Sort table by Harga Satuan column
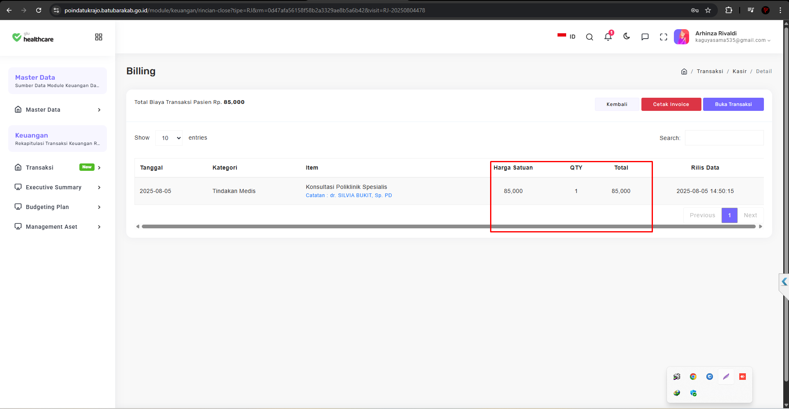This screenshot has width=789, height=409. pos(513,168)
